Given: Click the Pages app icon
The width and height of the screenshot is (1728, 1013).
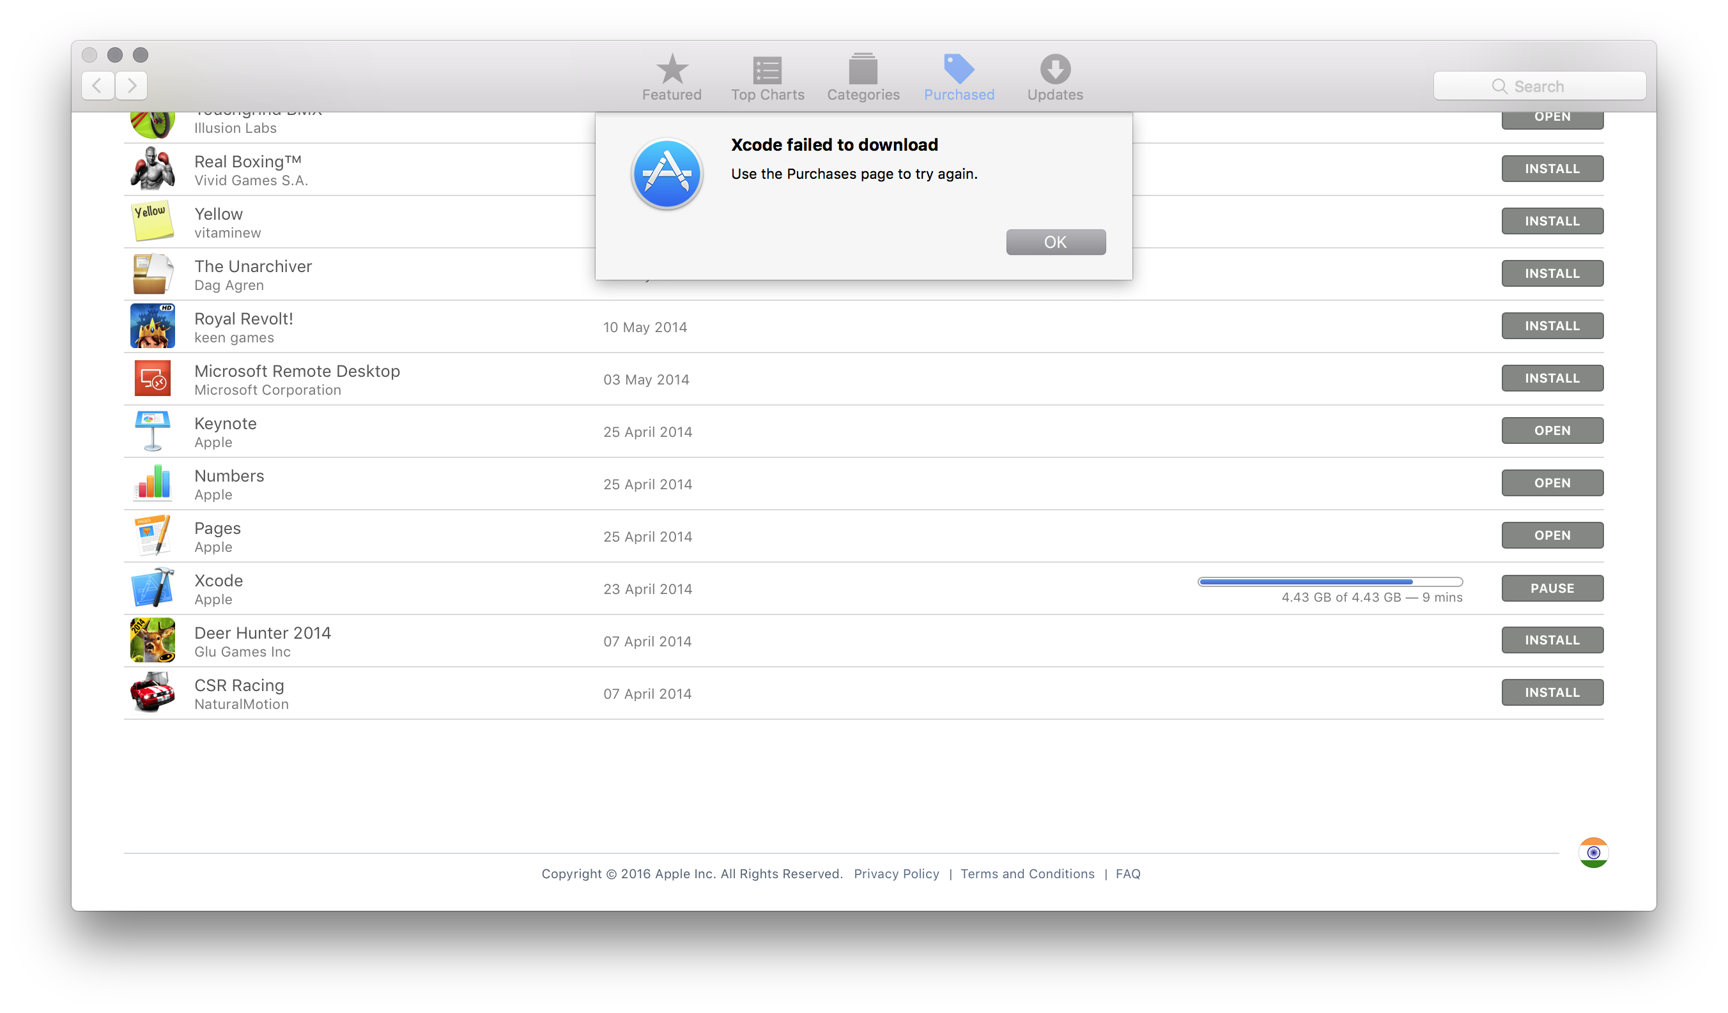Looking at the screenshot, I should click(152, 535).
